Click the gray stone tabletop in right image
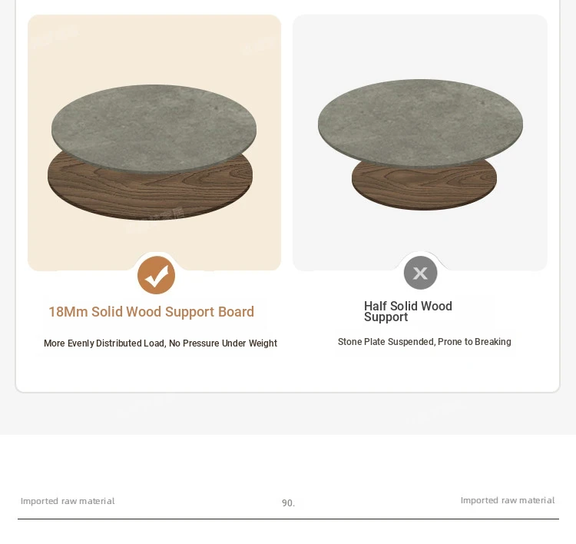576x544 pixels. pos(420,121)
